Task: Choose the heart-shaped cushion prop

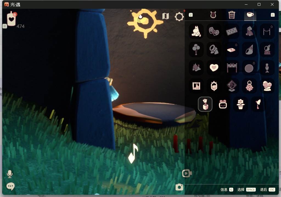Action: click(214, 68)
